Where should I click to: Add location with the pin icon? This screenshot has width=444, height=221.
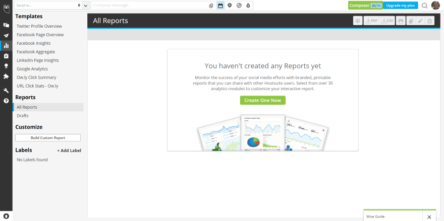(x=230, y=6)
